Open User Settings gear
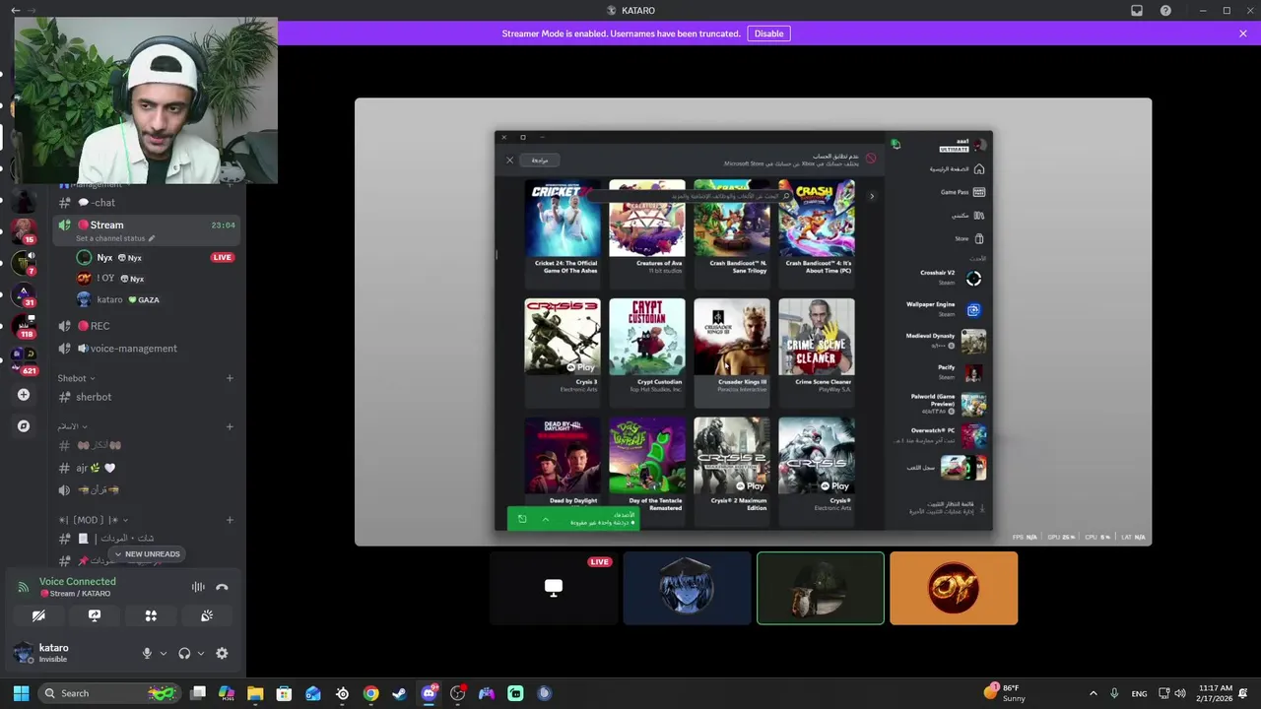The width and height of the screenshot is (1261, 709). tap(222, 653)
